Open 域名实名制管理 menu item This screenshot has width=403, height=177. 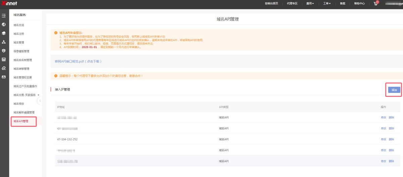click(x=23, y=60)
